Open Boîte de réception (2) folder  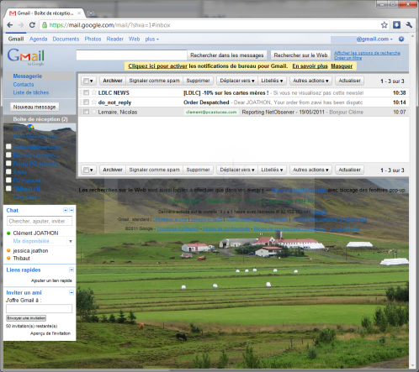[x=40, y=119]
